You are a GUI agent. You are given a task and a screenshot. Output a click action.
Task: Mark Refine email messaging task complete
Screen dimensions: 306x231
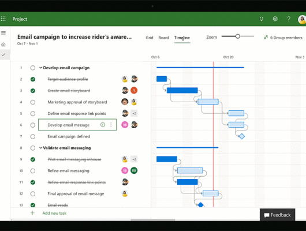pyautogui.click(x=33, y=171)
